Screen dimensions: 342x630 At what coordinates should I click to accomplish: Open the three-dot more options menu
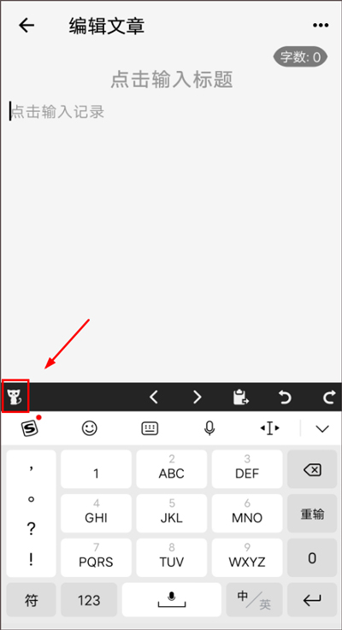click(321, 26)
